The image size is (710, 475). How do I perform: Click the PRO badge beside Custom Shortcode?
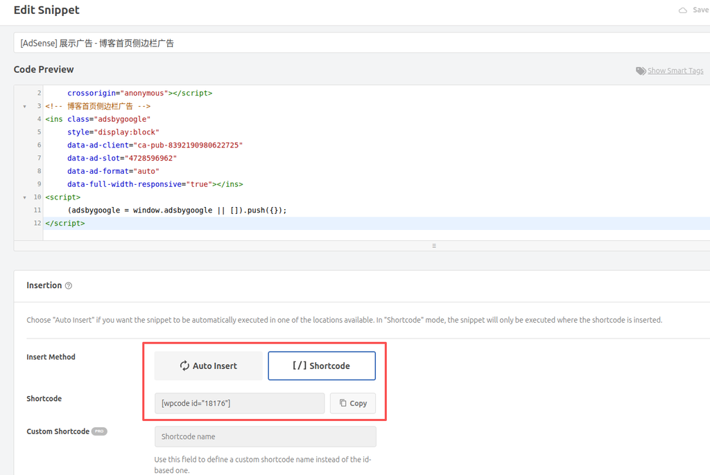click(99, 431)
